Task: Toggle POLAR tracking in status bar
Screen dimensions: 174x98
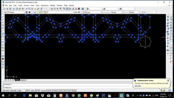Action: [43, 91]
